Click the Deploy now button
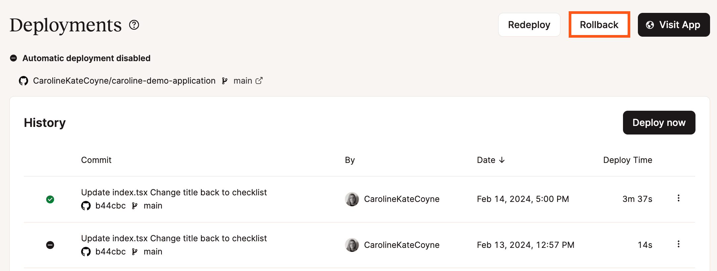The width and height of the screenshot is (717, 271). coord(659,123)
